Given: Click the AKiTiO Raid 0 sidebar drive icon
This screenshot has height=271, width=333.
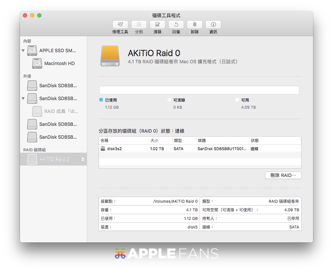Looking at the screenshot, I should [x=32, y=159].
